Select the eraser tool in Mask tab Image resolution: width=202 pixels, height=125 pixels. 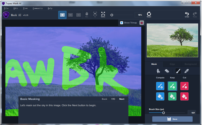pyautogui.click(x=167, y=71)
